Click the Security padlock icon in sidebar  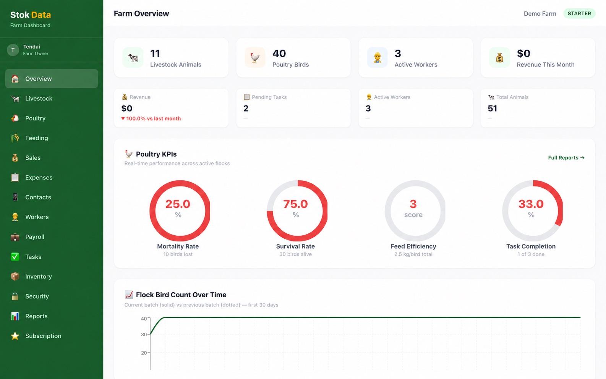[x=15, y=296]
